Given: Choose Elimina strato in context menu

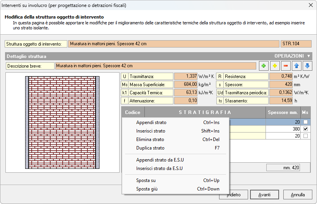Looking at the screenshot, I should click(x=150, y=139).
